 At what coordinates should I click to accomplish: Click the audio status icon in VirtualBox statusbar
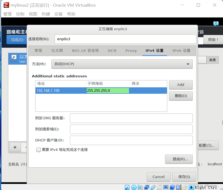(x=140, y=187)
